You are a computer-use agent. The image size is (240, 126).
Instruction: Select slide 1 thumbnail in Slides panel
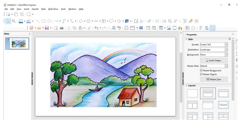click(x=17, y=43)
